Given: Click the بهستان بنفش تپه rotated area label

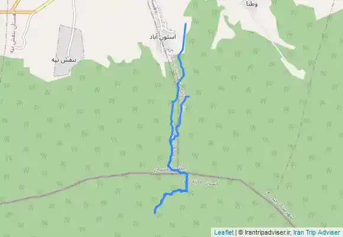Looking at the screenshot, I should point(13,27).
